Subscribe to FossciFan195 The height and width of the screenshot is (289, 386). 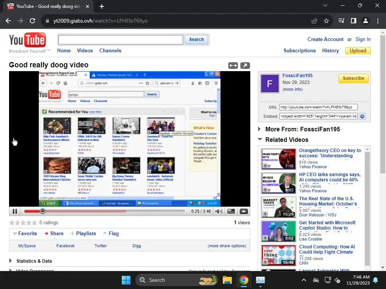[x=353, y=78]
